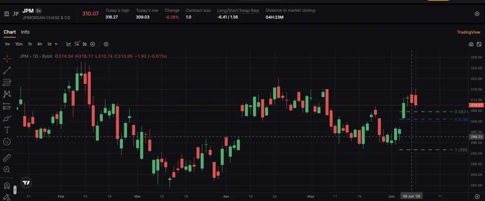Click the TradingView logo badge
Viewport: 485px width, 201px height.
point(27,183)
